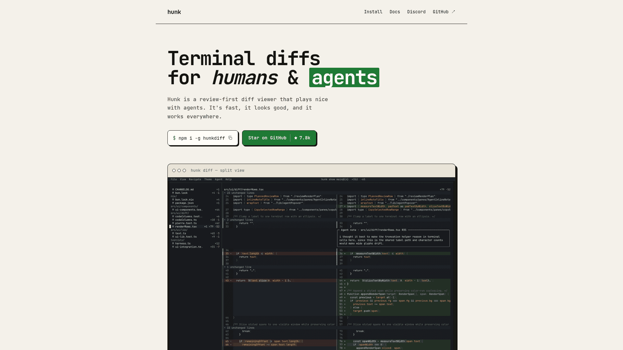This screenshot has width=623, height=350.
Task: Click the GitHub external arrow icon
Action: click(x=453, y=12)
